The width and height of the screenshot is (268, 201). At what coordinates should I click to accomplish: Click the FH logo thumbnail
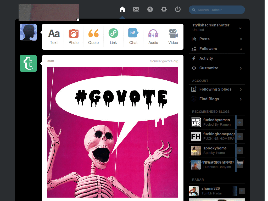click(x=196, y=136)
